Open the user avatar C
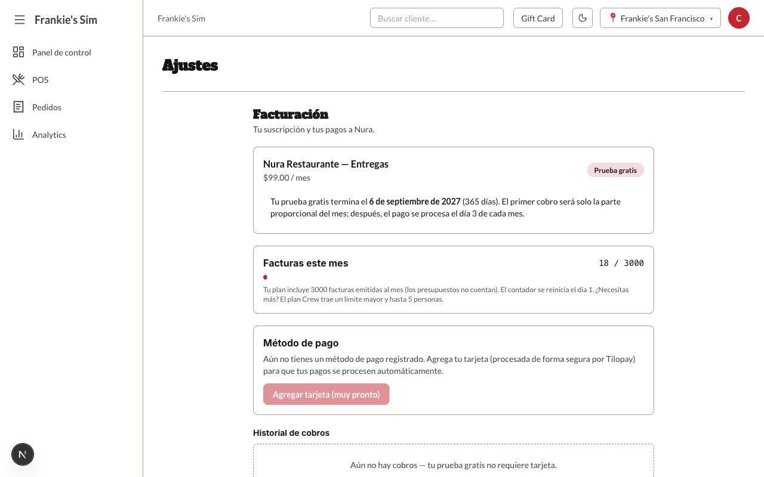Screen dimensions: 764x477 click(x=739, y=18)
